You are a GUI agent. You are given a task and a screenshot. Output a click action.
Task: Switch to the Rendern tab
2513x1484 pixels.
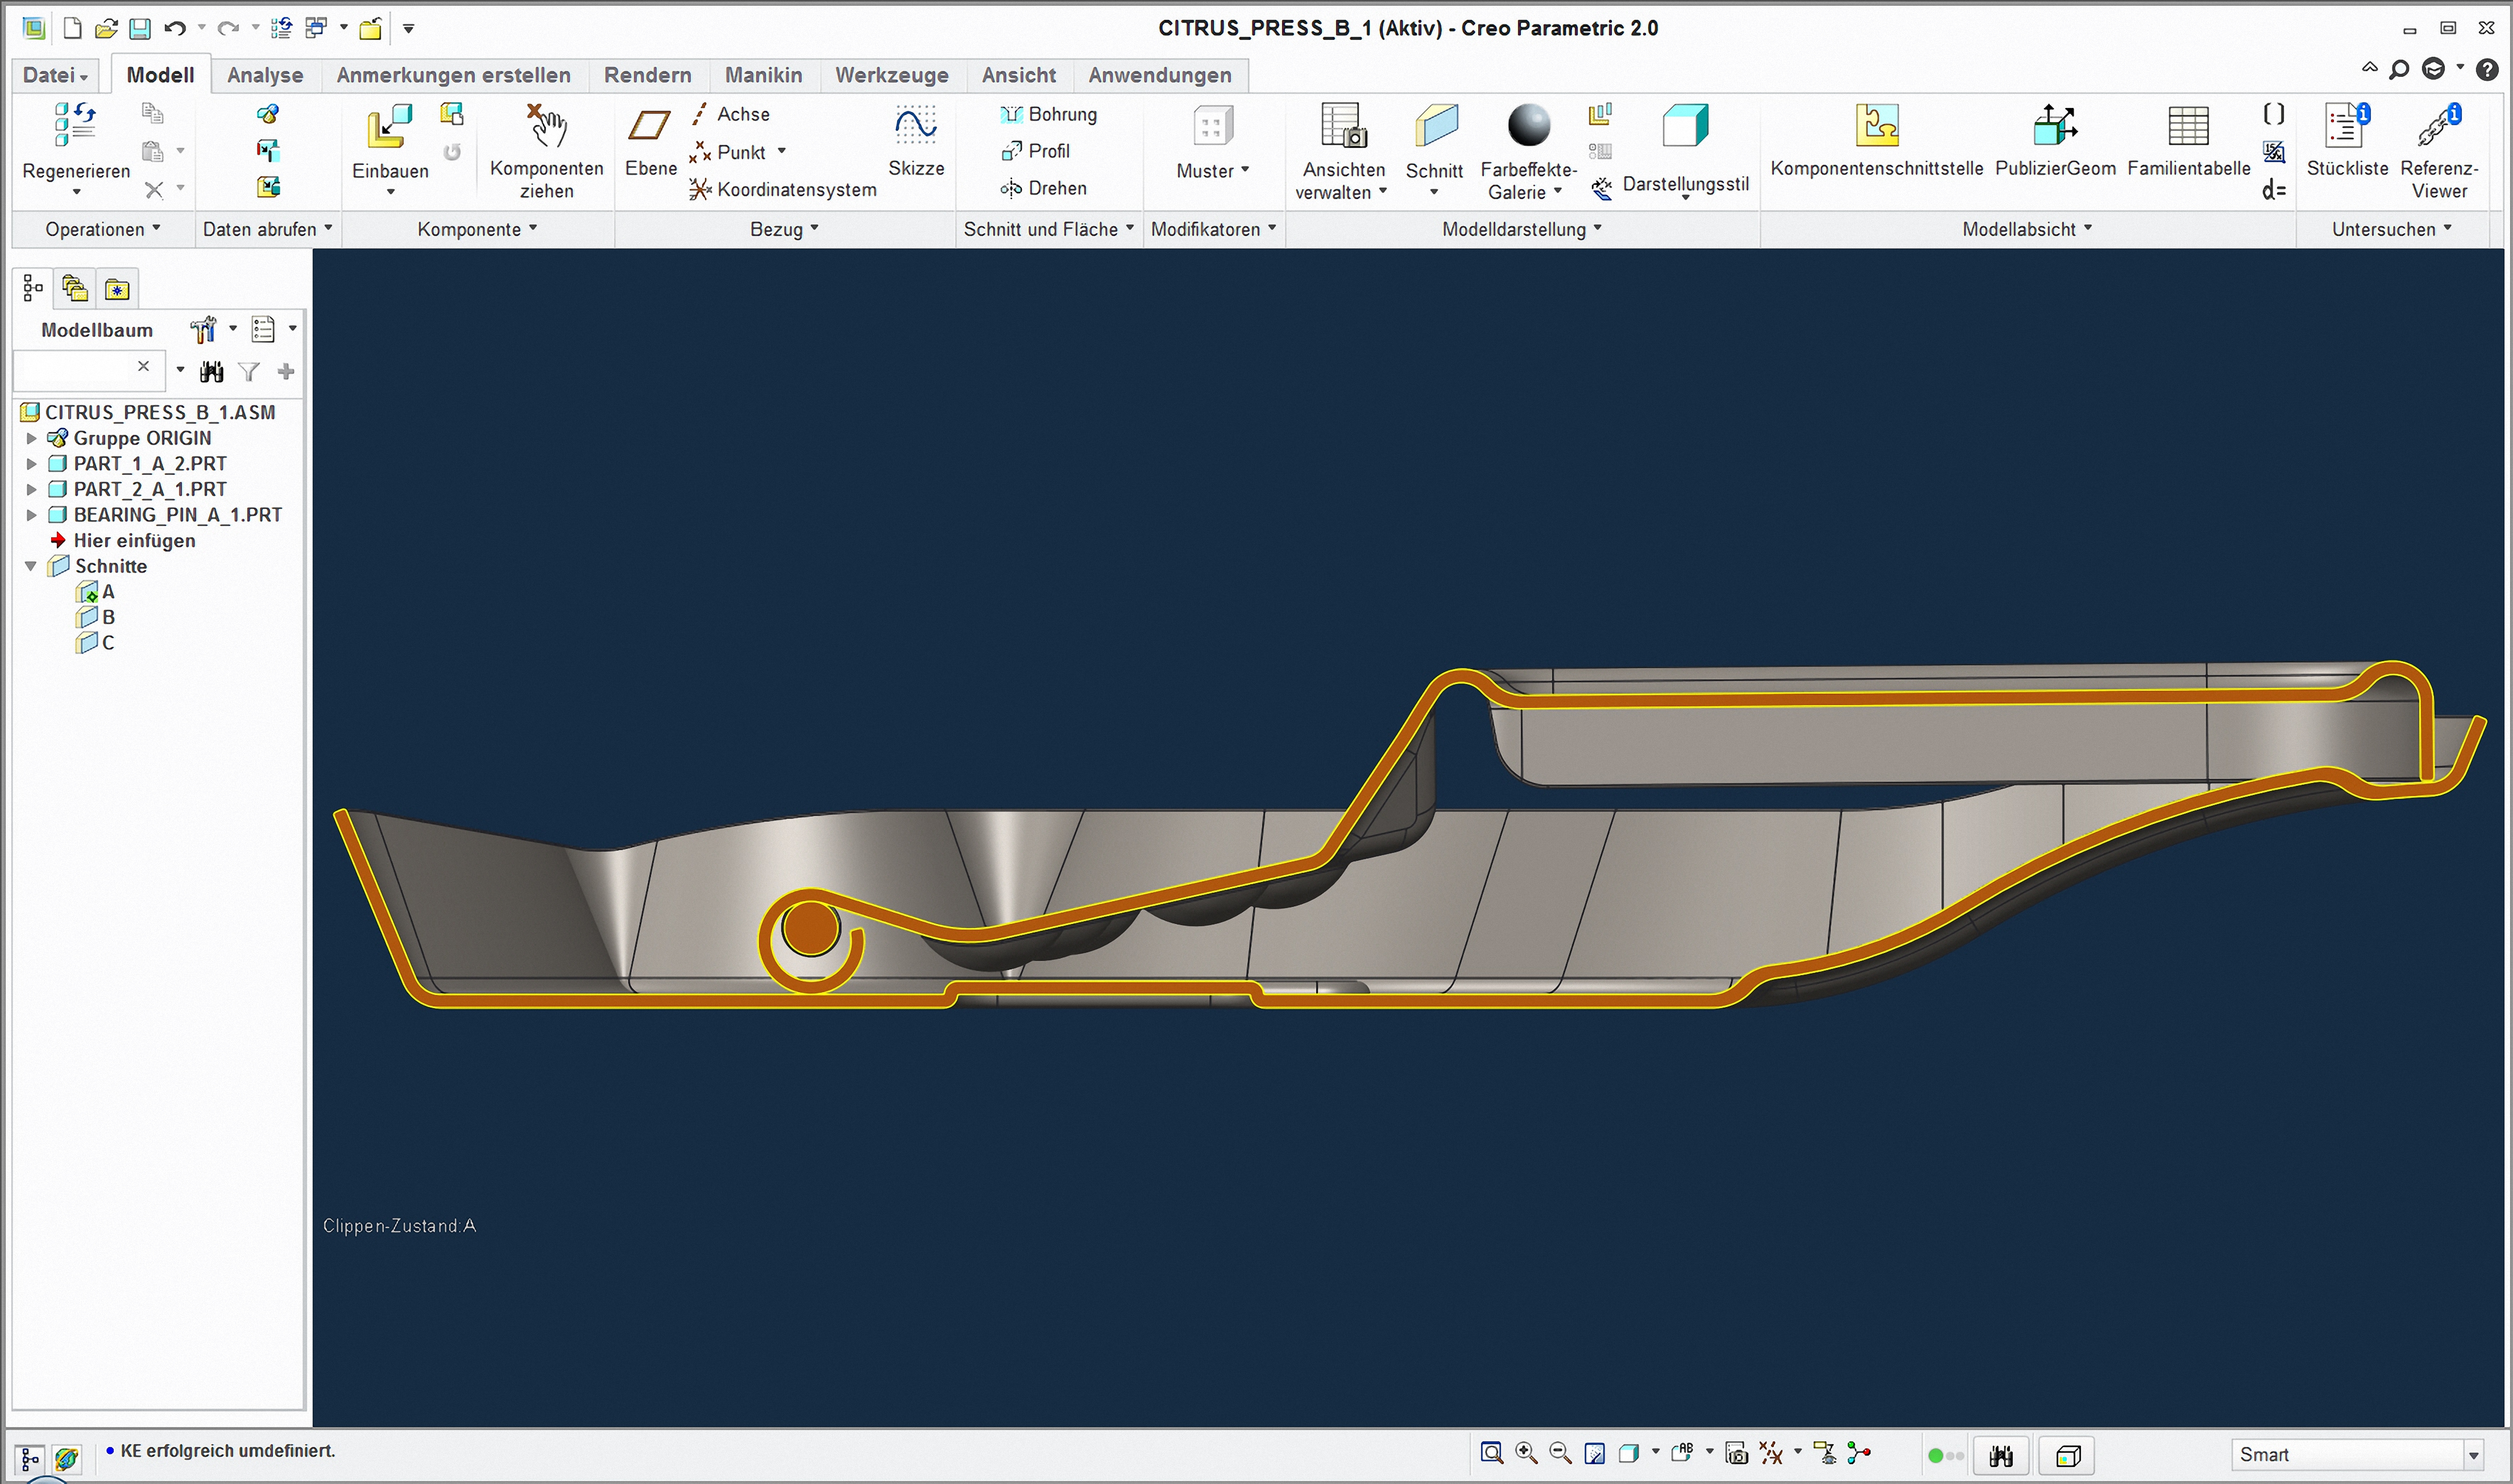[647, 75]
